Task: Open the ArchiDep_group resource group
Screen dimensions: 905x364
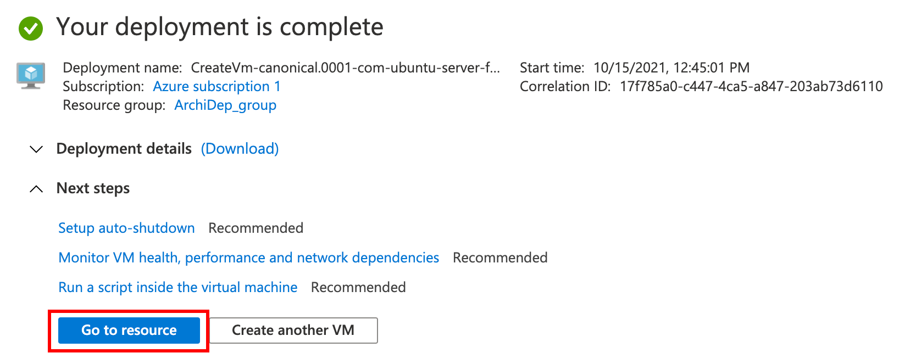Action: tap(225, 105)
